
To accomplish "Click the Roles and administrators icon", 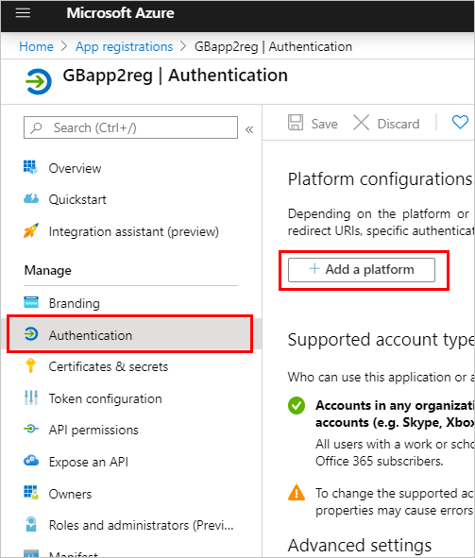I will coord(31,524).
